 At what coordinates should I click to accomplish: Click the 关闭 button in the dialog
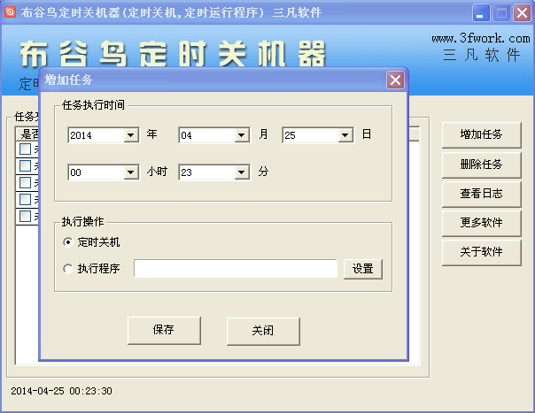point(262,330)
